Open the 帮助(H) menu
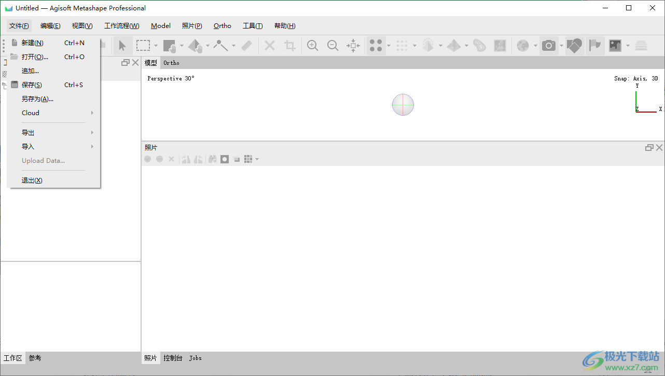The width and height of the screenshot is (665, 376). [x=285, y=26]
